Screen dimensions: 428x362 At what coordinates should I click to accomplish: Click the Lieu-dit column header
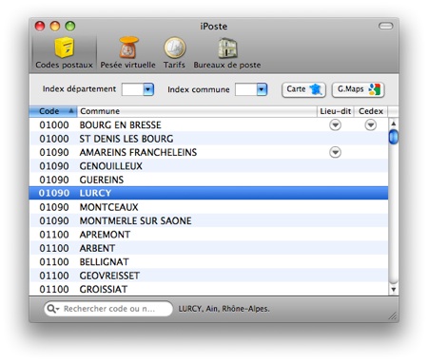coord(336,111)
